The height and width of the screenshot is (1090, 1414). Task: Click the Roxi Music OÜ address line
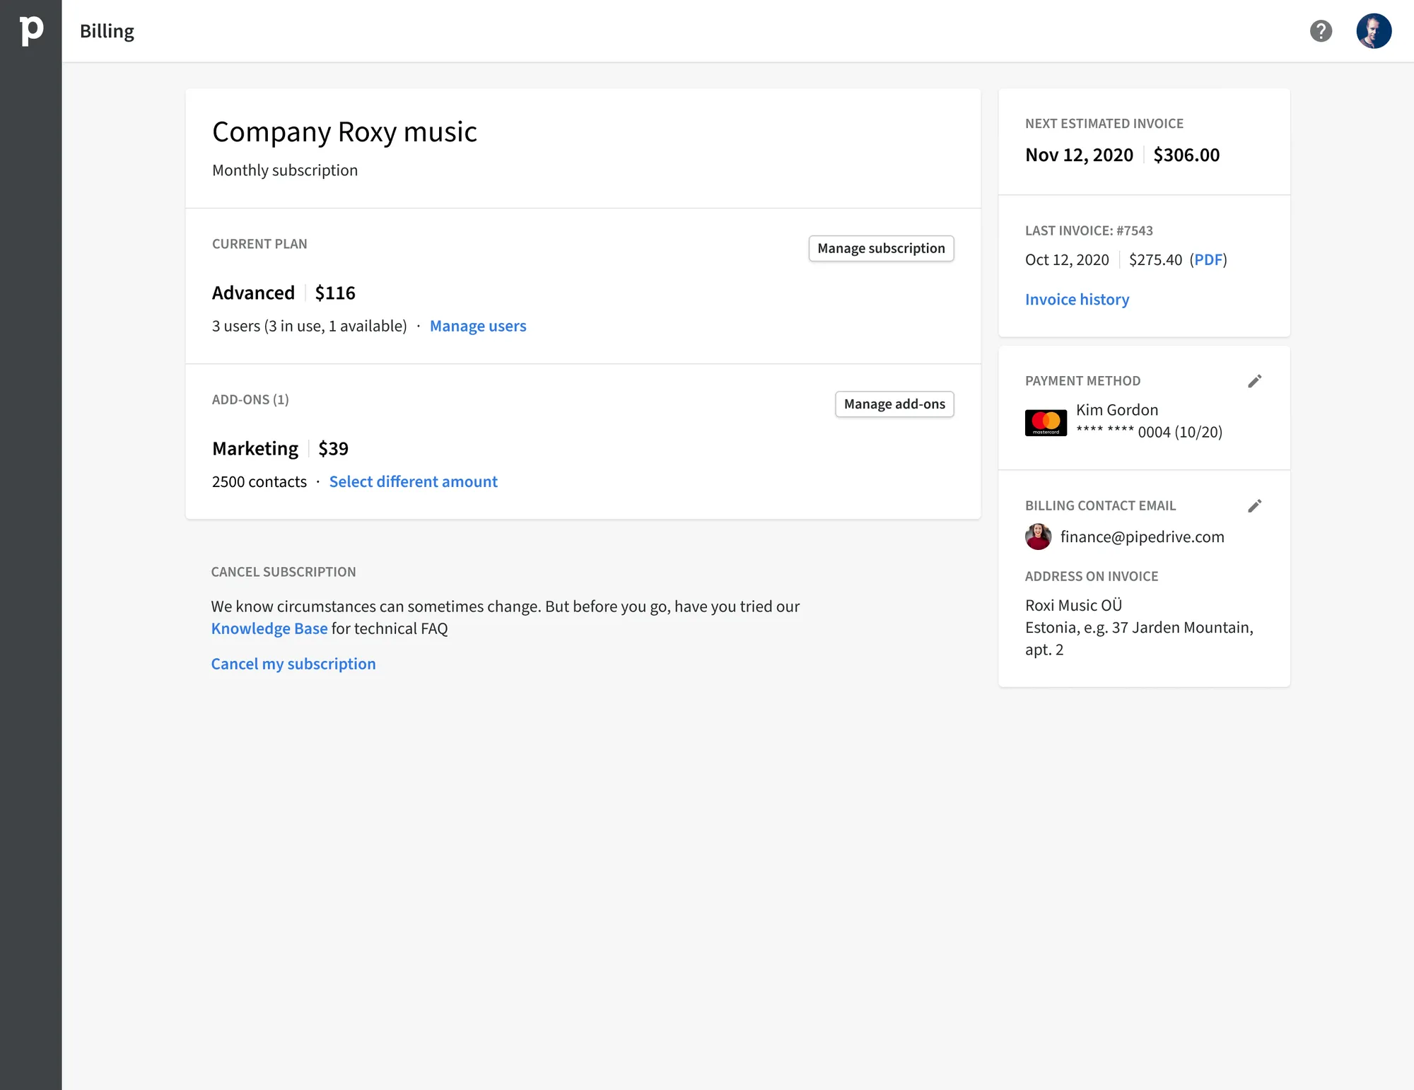(x=1073, y=605)
